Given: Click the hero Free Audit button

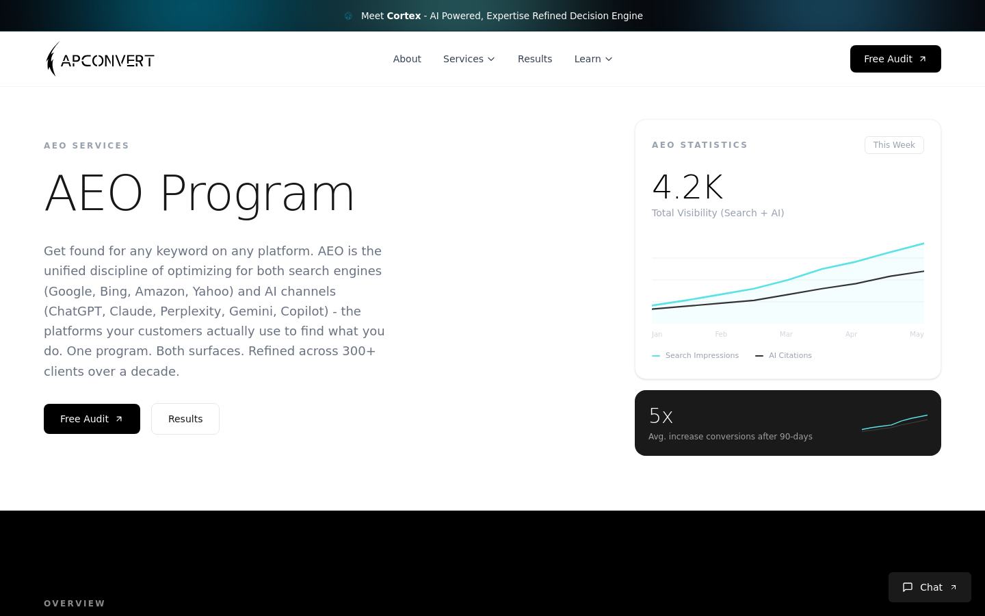Looking at the screenshot, I should tap(92, 419).
